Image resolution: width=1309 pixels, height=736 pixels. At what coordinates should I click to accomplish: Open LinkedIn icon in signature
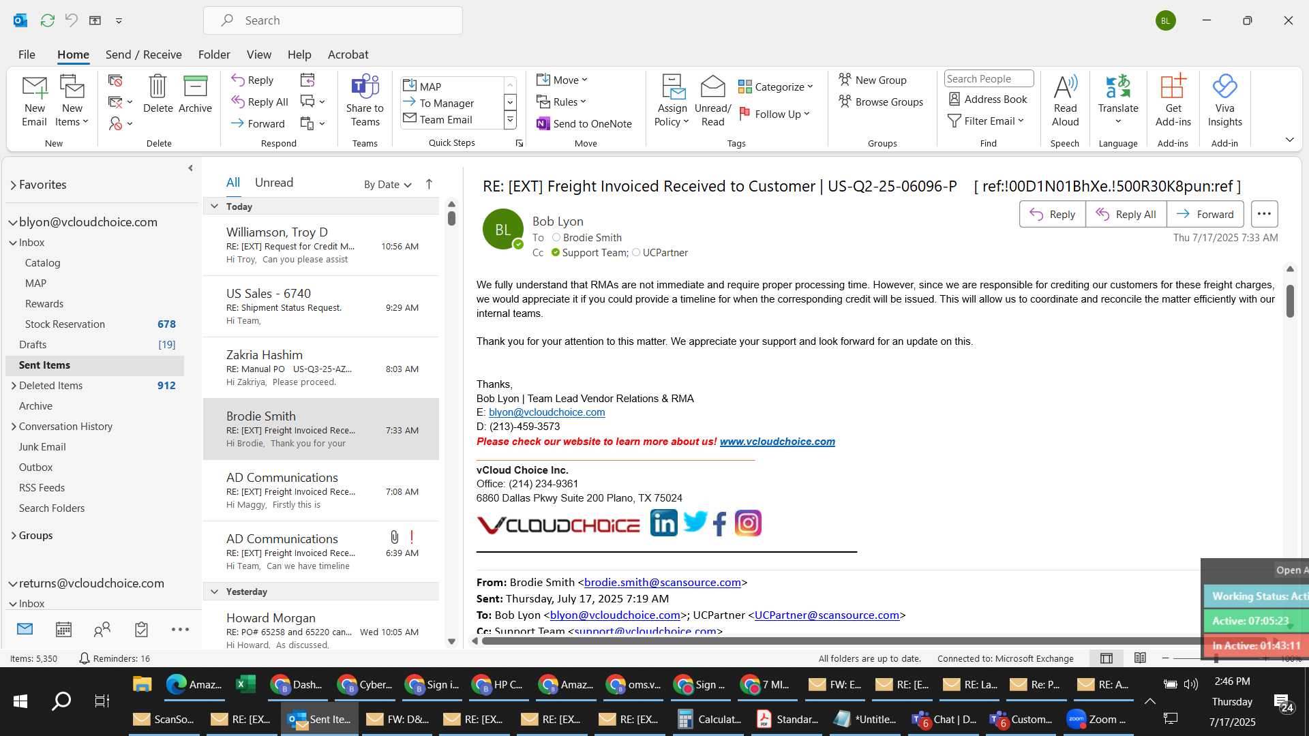pos(663,523)
